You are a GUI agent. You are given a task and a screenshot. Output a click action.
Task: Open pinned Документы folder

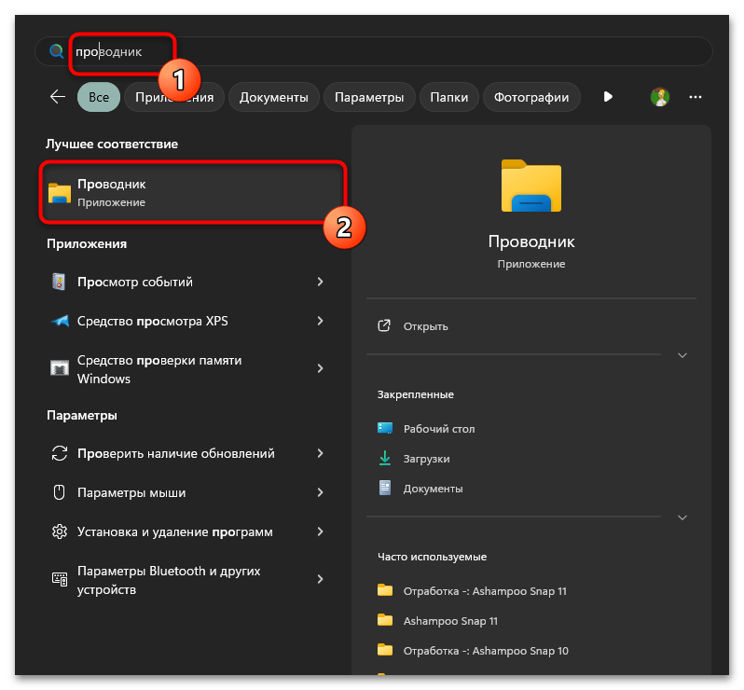coord(433,489)
